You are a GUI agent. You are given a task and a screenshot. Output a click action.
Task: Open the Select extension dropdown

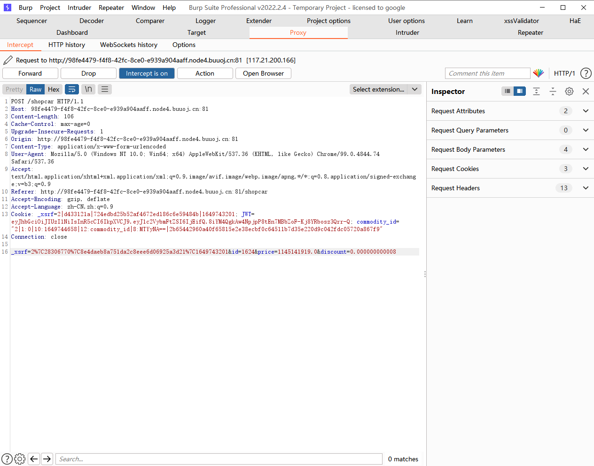point(385,89)
